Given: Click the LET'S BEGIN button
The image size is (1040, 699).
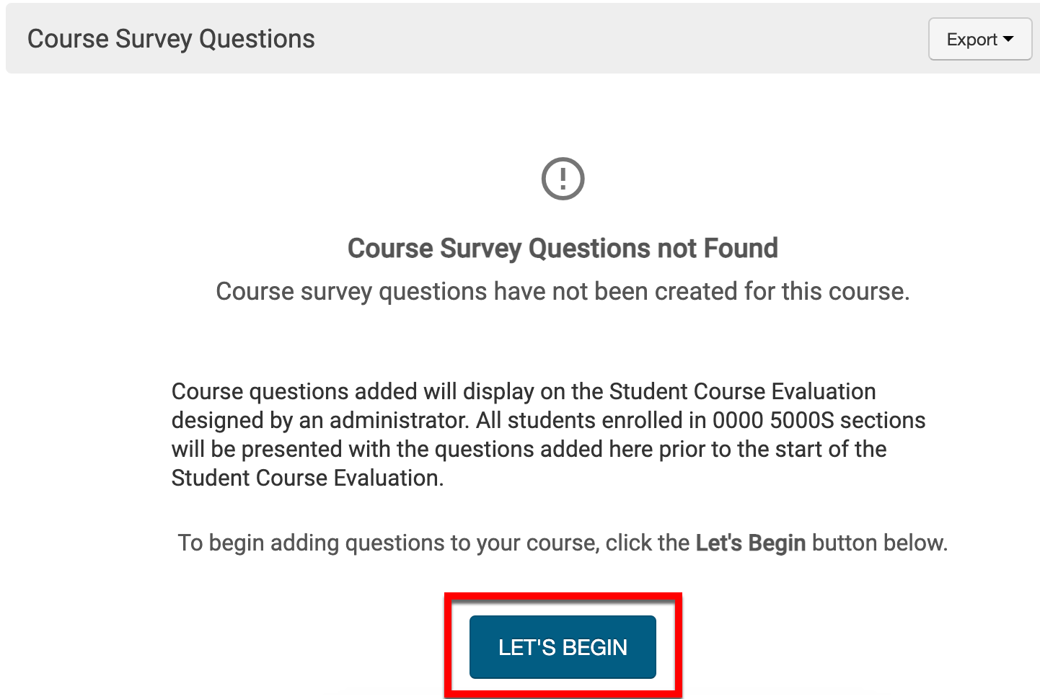Looking at the screenshot, I should (x=563, y=646).
